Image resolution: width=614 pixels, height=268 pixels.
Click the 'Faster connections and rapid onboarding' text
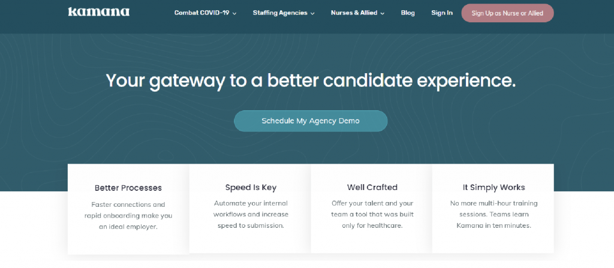pos(128,215)
